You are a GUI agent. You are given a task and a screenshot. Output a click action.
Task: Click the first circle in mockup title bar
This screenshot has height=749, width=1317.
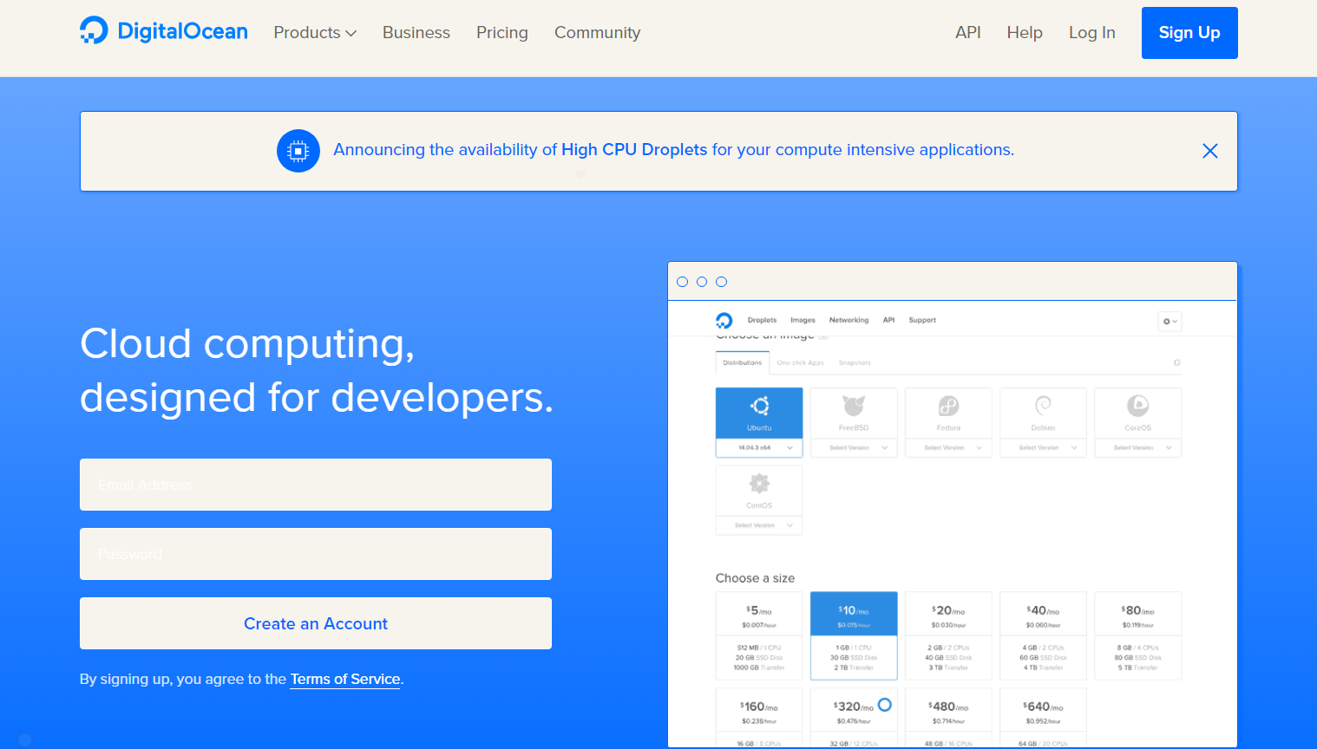(682, 282)
